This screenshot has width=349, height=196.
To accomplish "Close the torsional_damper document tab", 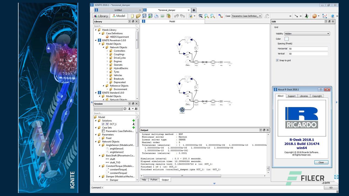I will 188,10.
